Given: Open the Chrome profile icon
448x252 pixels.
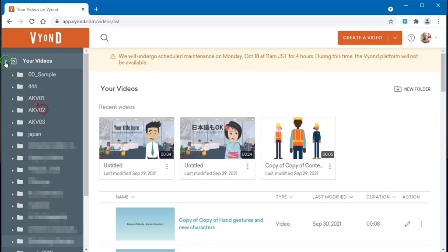Looking at the screenshot, I should tap(427, 21).
